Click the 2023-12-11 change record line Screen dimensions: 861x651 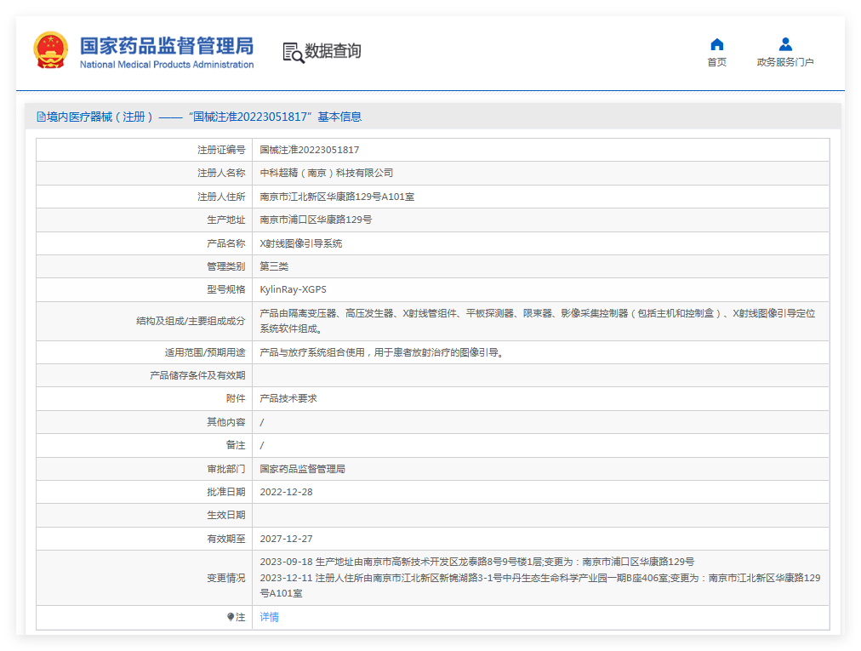(x=540, y=585)
